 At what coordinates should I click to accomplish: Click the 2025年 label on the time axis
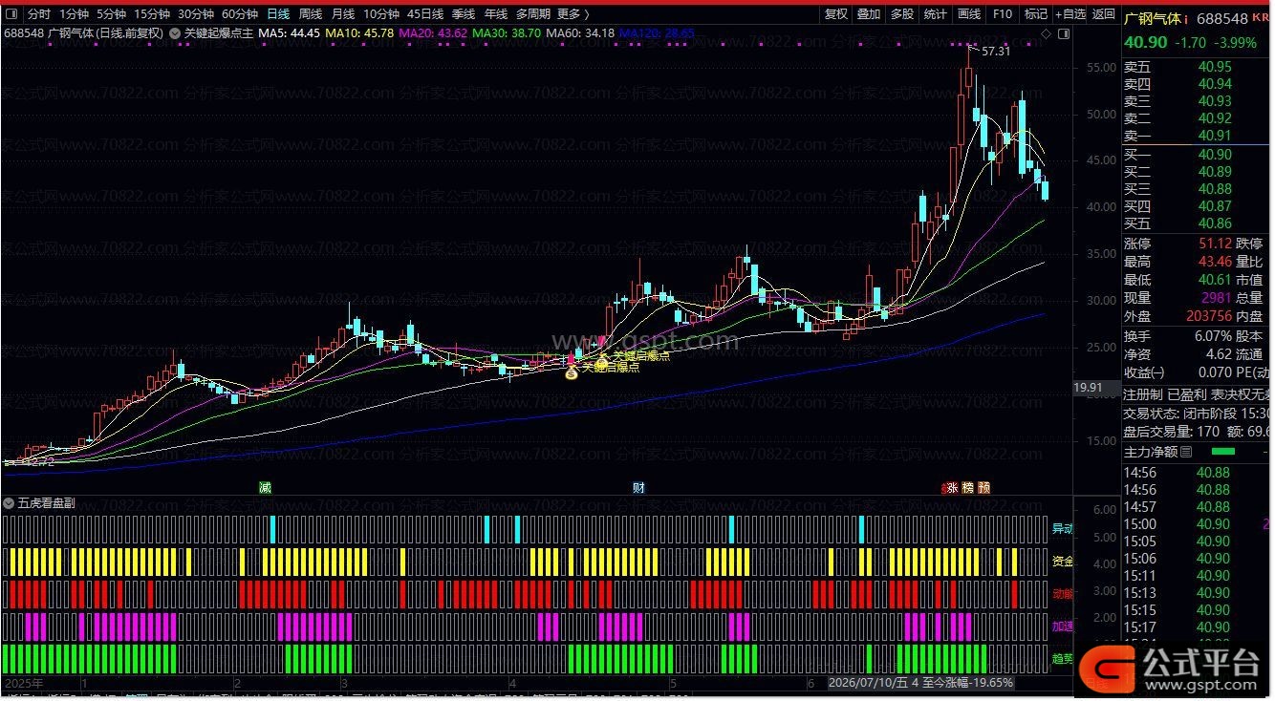point(24,684)
